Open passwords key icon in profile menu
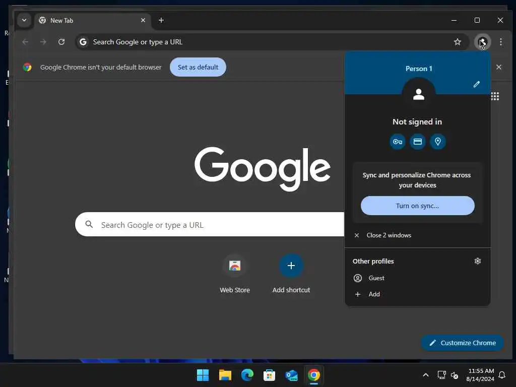The height and width of the screenshot is (387, 516). point(398,142)
